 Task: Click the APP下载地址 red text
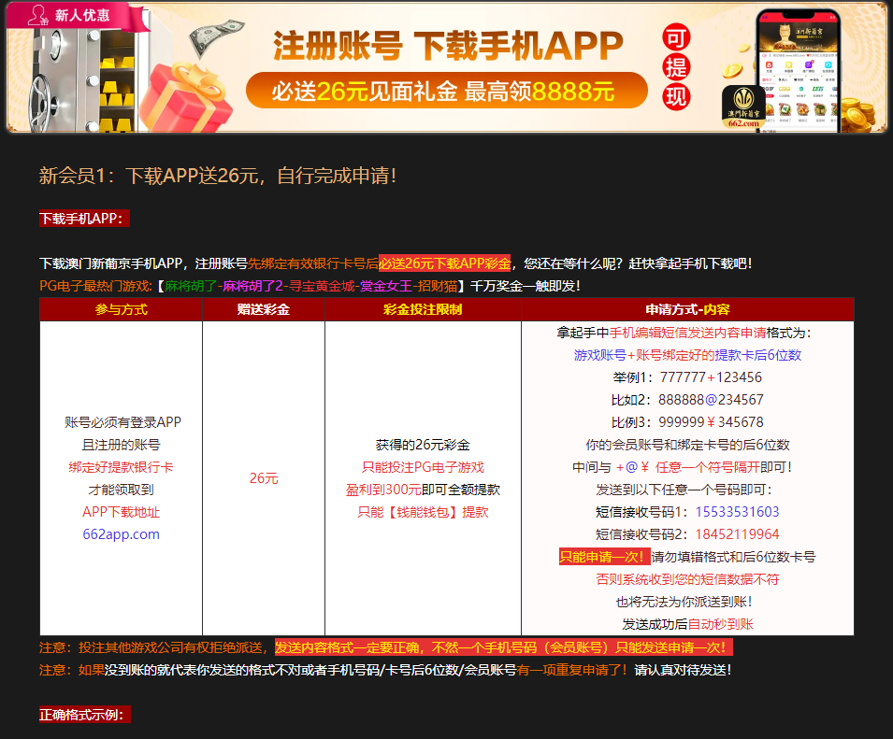pyautogui.click(x=122, y=512)
